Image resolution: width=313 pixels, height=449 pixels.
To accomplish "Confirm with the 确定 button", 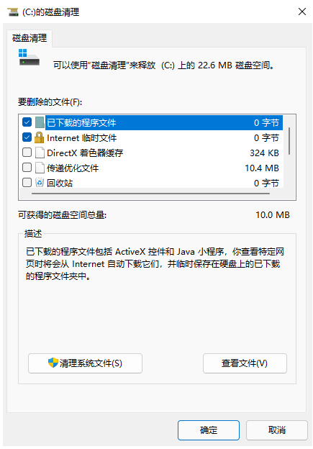I will (x=209, y=430).
